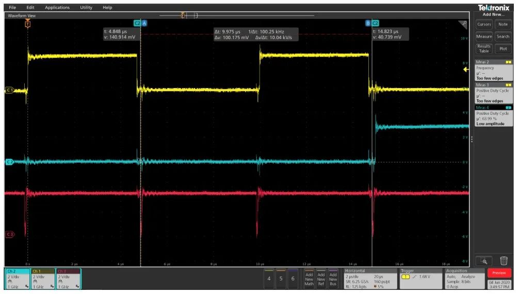519x294 pixels.
Task: Click the Add New... heading
Action: tap(494, 14)
